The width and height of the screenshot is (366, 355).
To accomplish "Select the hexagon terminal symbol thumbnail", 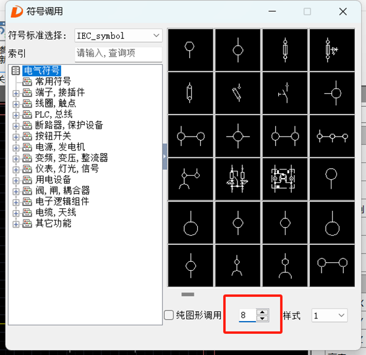I will [190, 49].
